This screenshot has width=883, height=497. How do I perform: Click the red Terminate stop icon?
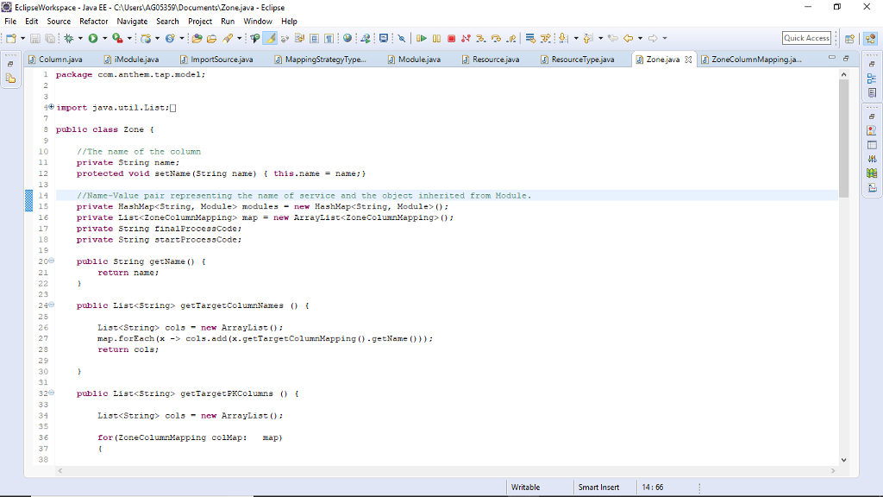[451, 38]
